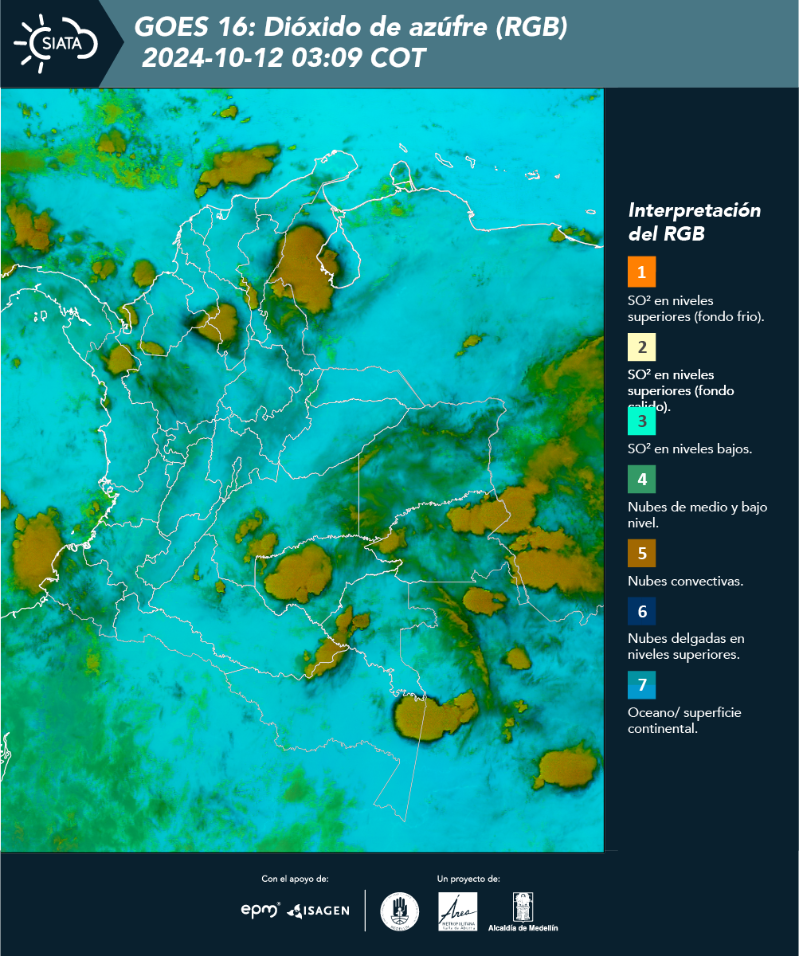Click the timestamp '2024-10-12 03:09 COT'

click(x=283, y=58)
